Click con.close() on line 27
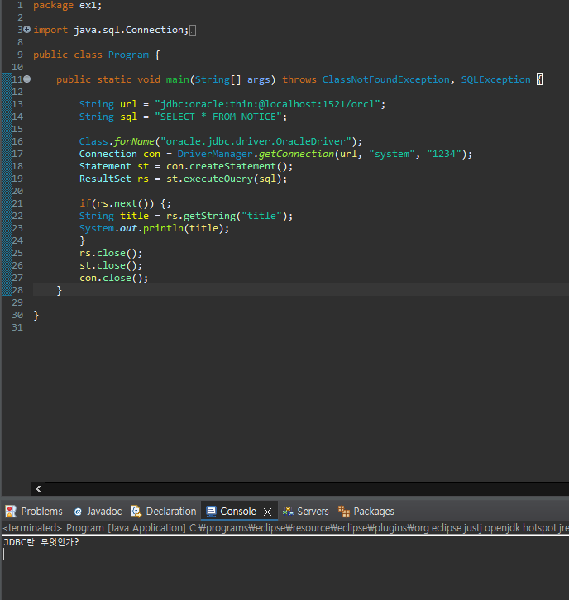The width and height of the screenshot is (569, 600). click(114, 279)
